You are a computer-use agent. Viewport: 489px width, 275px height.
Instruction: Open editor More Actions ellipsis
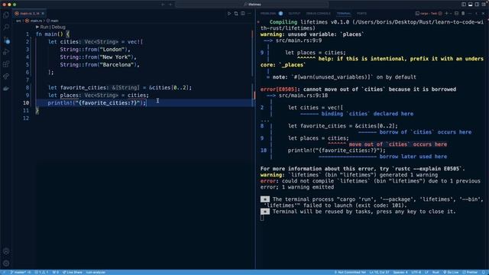pyautogui.click(x=249, y=14)
